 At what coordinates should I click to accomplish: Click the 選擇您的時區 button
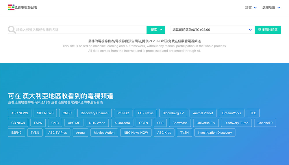click(x=268, y=30)
